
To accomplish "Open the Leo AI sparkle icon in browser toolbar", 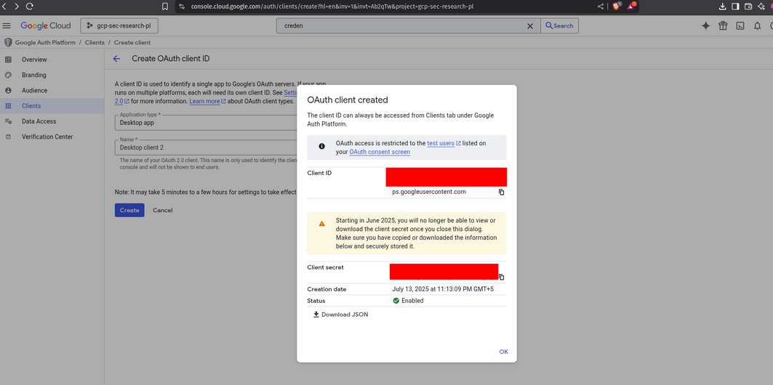I will pyautogui.click(x=761, y=7).
